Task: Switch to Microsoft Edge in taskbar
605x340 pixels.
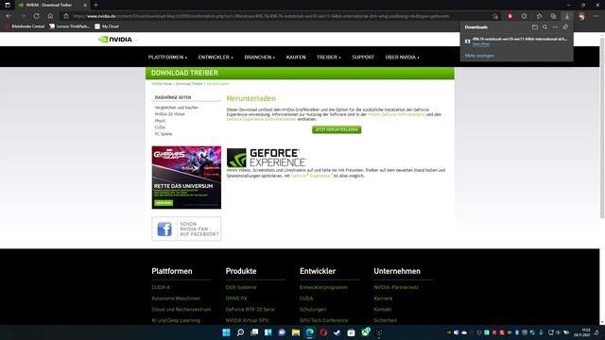Action: [x=309, y=332]
